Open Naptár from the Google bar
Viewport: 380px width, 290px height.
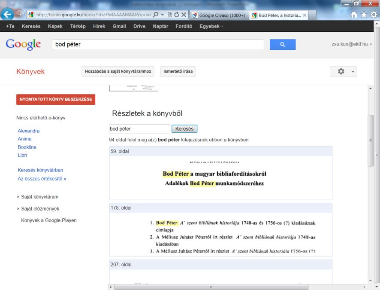[160, 26]
